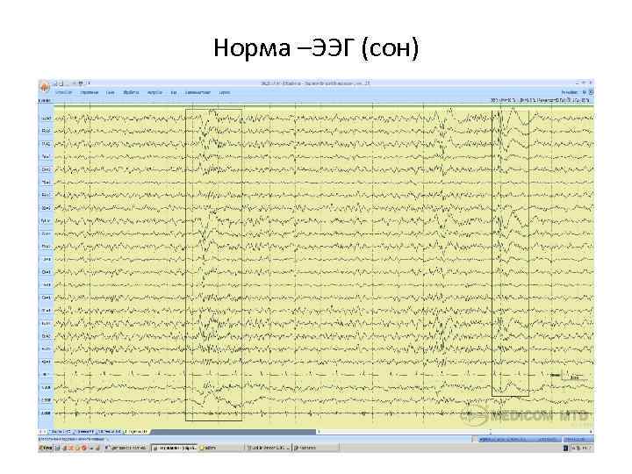
Task: Select the first ribbon tab after the orb
Action: (x=63, y=92)
